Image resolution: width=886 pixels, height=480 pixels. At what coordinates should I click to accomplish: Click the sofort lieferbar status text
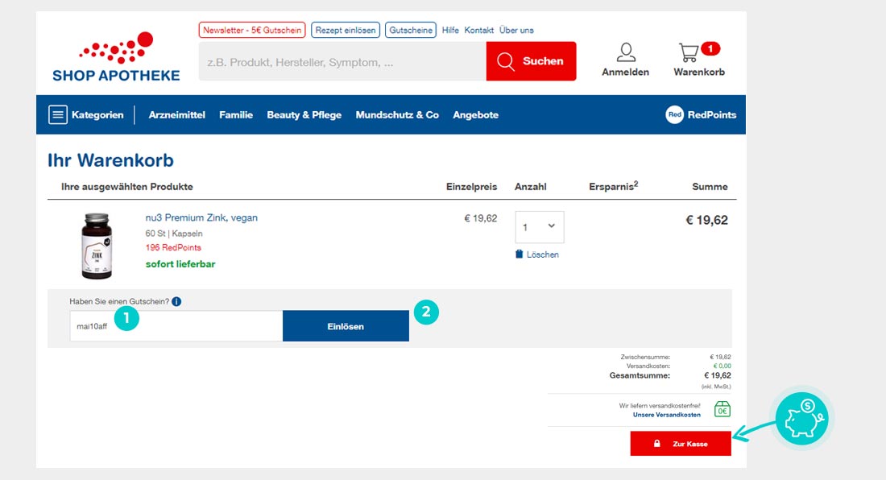(180, 263)
